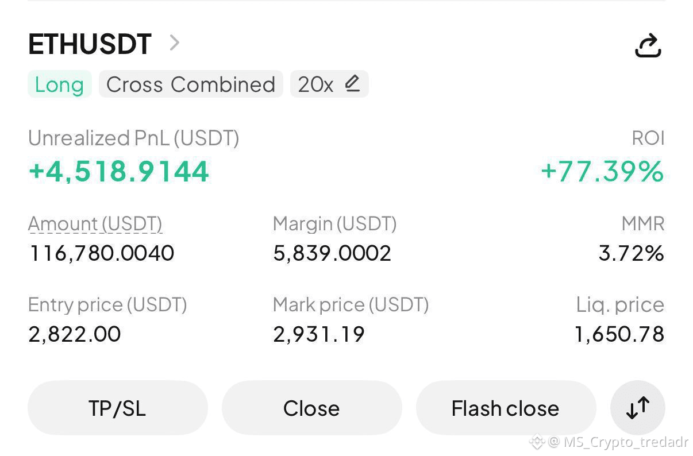Tap the ETHUSDT title

(90, 44)
